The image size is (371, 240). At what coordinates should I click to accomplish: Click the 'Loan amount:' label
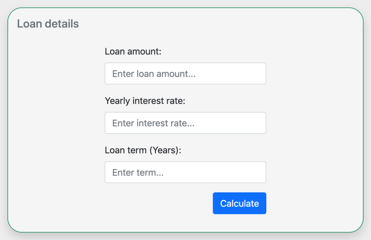tap(133, 51)
